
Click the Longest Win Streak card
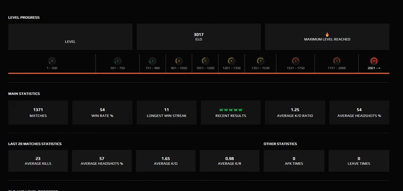coord(167,112)
